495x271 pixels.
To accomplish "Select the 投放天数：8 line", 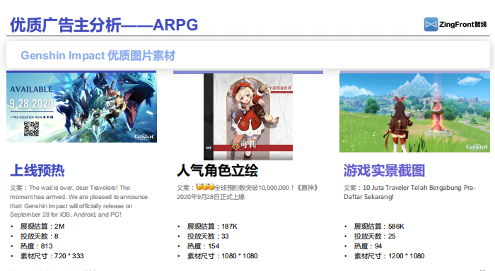I will click(39, 236).
